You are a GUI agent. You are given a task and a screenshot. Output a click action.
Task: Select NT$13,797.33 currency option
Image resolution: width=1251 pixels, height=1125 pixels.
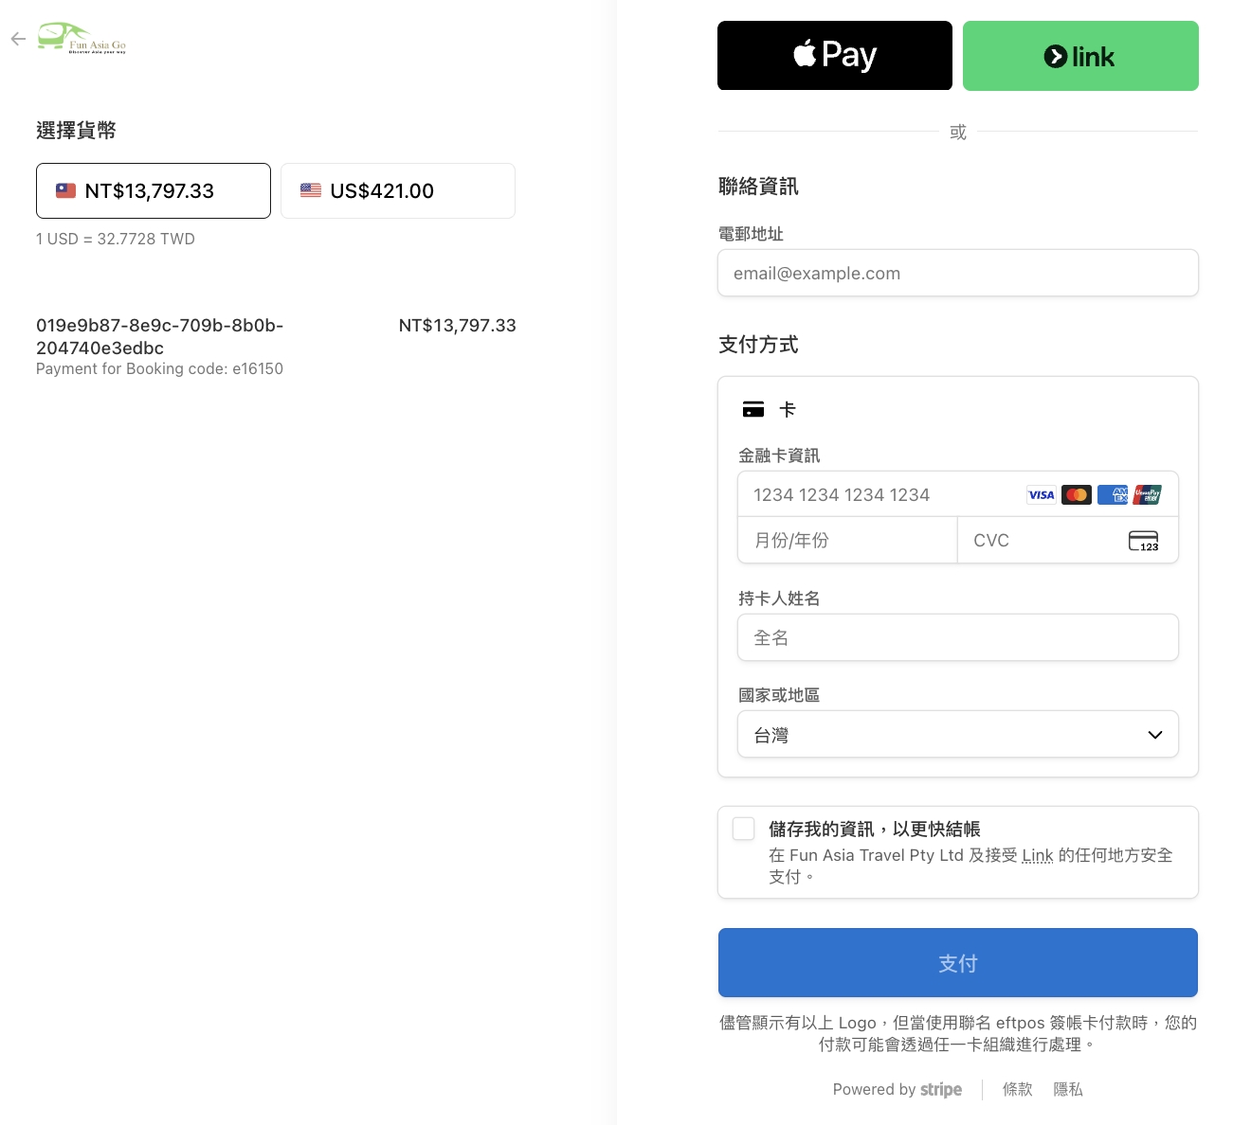point(154,190)
